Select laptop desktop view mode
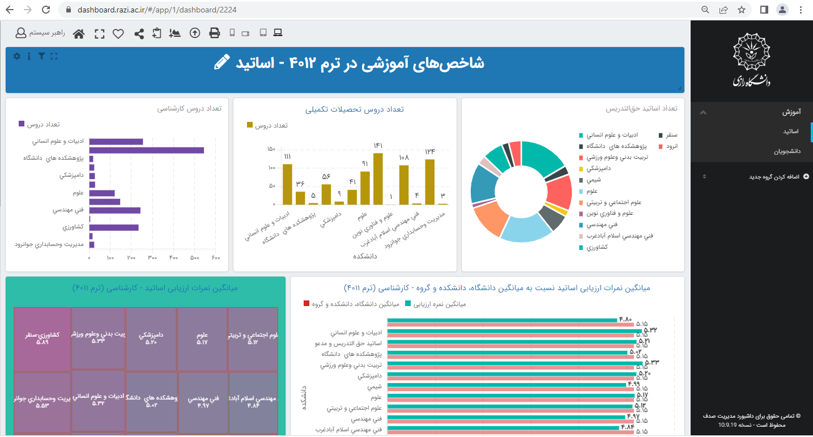This screenshot has width=813, height=437. pos(278,33)
